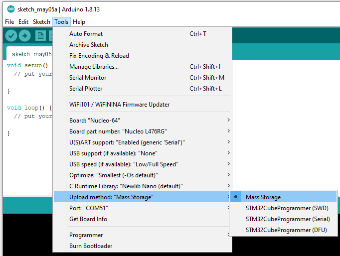Click the New sketch toolbar icon

tap(40, 36)
